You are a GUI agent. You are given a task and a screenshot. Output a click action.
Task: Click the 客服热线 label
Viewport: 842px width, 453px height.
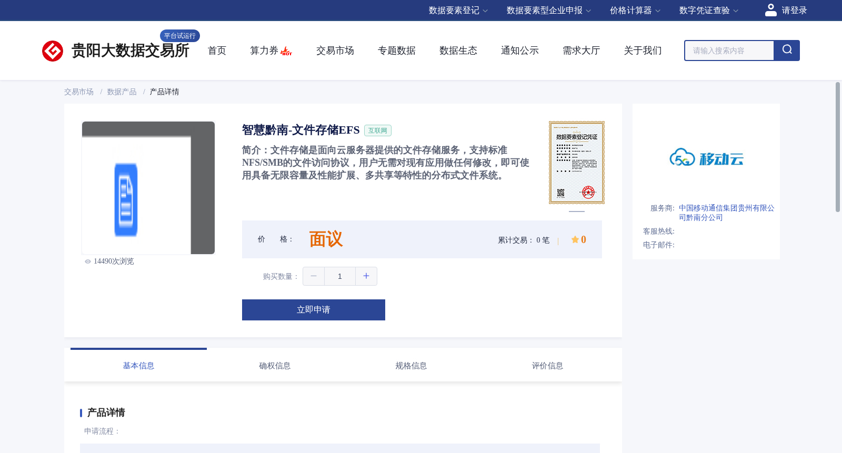659,231
